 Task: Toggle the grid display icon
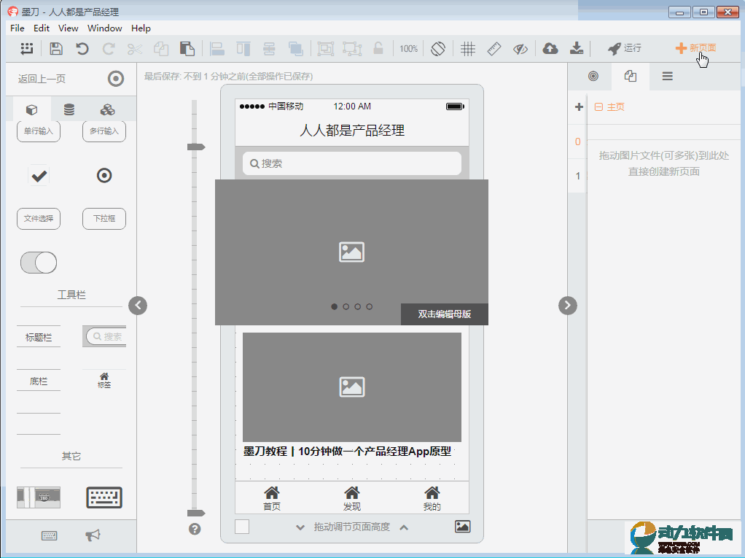pos(467,48)
